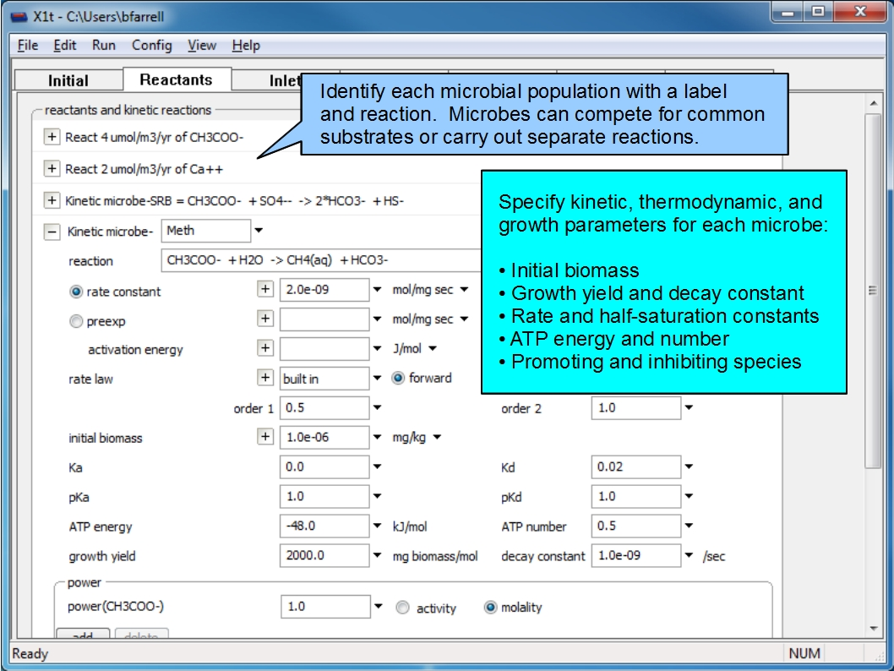The width and height of the screenshot is (894, 671).
Task: Open the Help menu
Action: tap(246, 45)
